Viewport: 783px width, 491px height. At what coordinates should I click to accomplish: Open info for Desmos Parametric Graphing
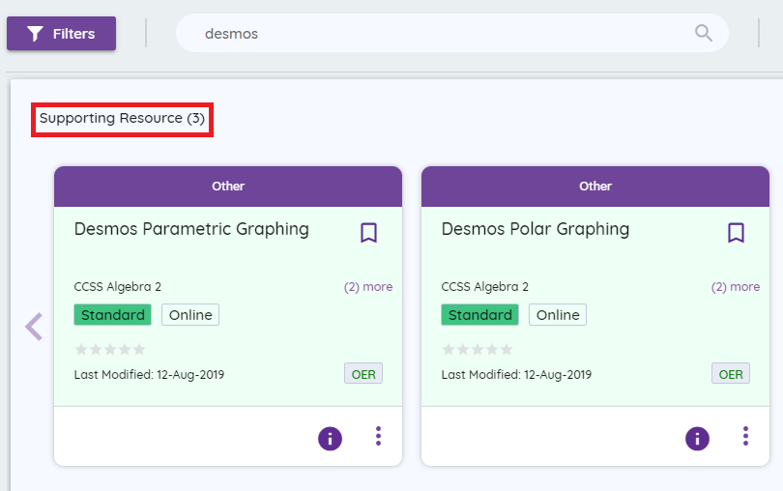pyautogui.click(x=330, y=439)
